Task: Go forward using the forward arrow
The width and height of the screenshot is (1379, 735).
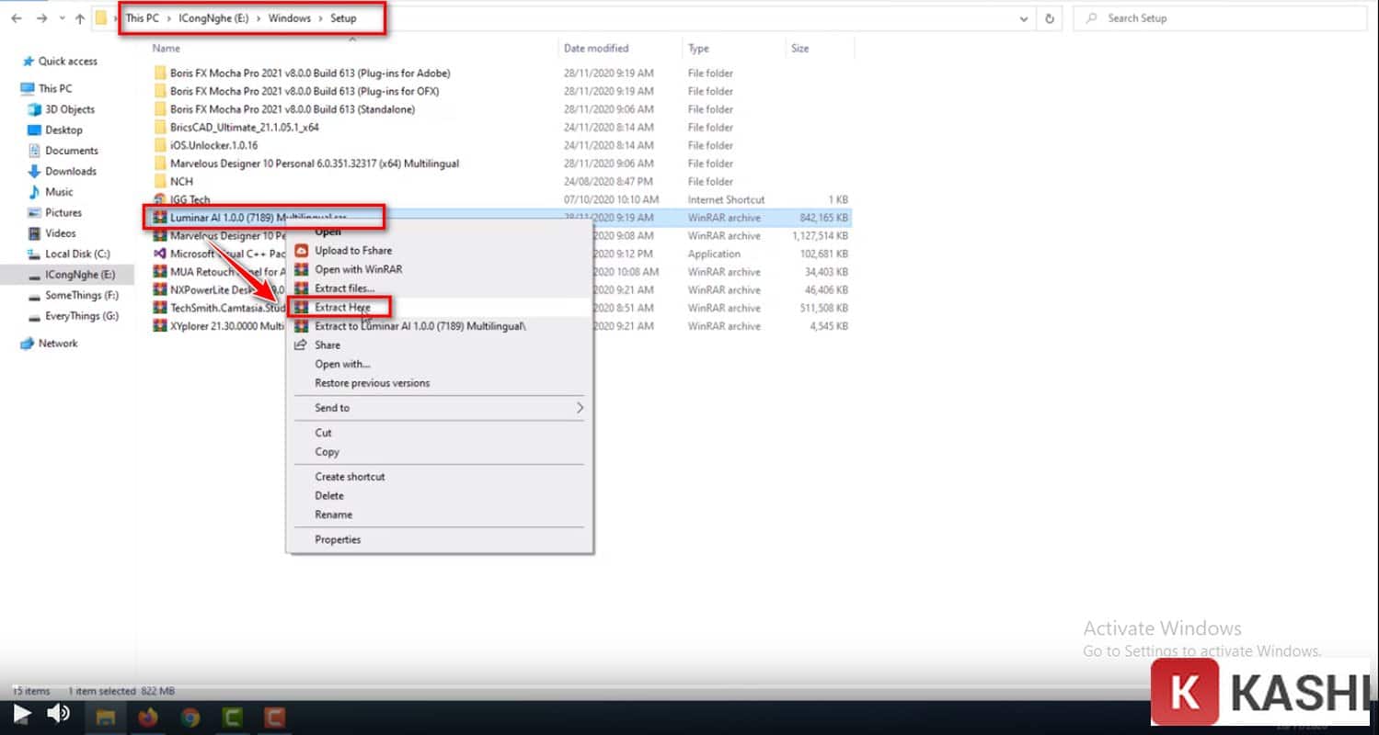Action: [41, 18]
